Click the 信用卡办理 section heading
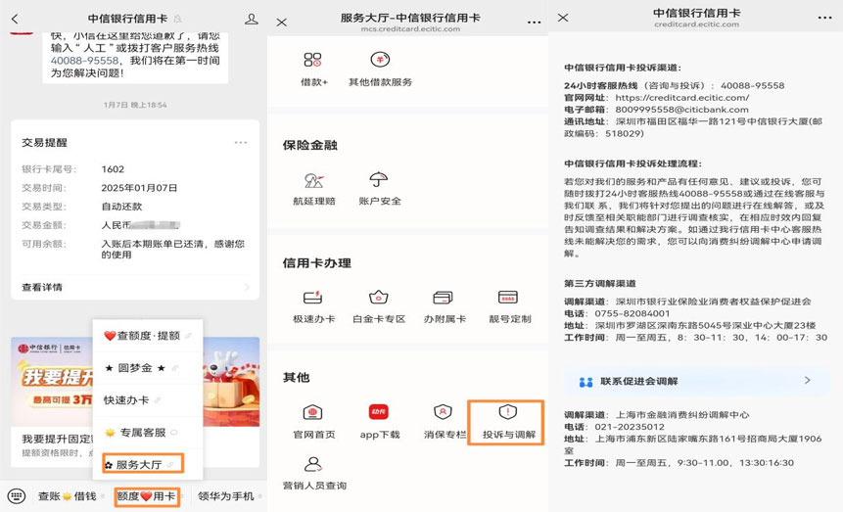The width and height of the screenshot is (843, 512). 317,263
